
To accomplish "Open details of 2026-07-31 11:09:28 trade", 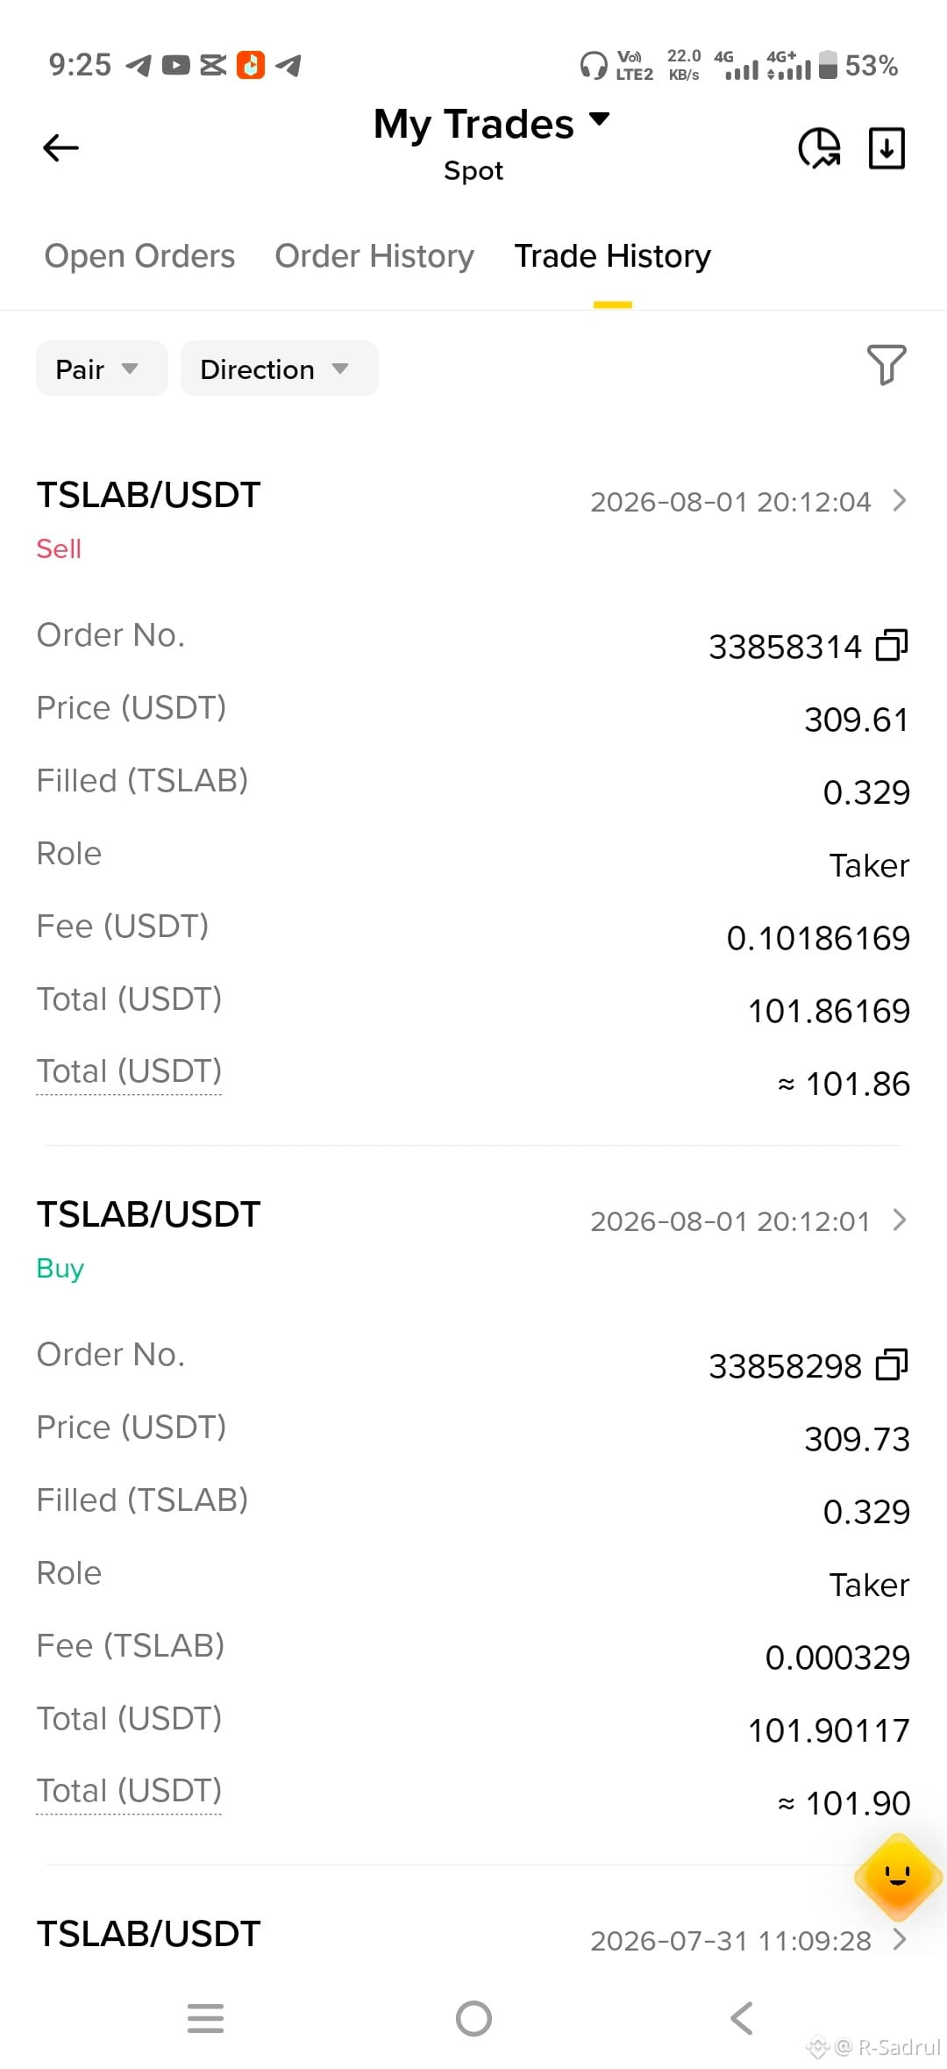I will (899, 1939).
